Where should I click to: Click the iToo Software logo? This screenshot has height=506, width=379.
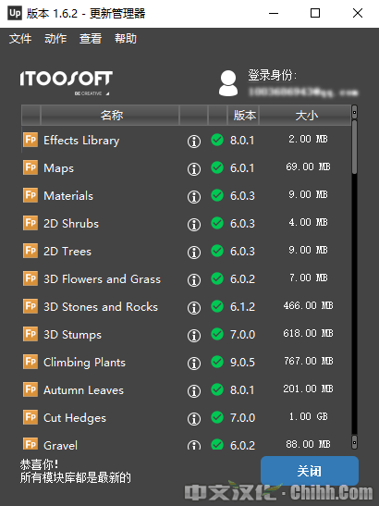(x=67, y=82)
